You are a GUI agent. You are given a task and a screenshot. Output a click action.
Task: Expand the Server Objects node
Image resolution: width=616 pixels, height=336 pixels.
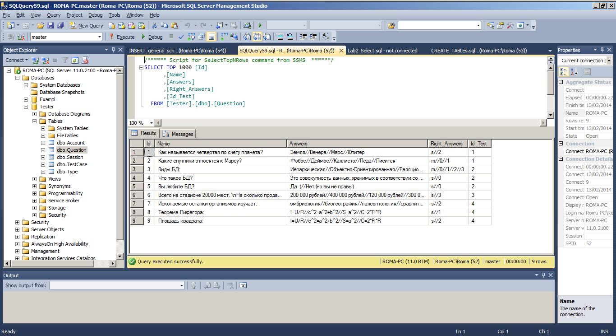pyautogui.click(x=17, y=229)
